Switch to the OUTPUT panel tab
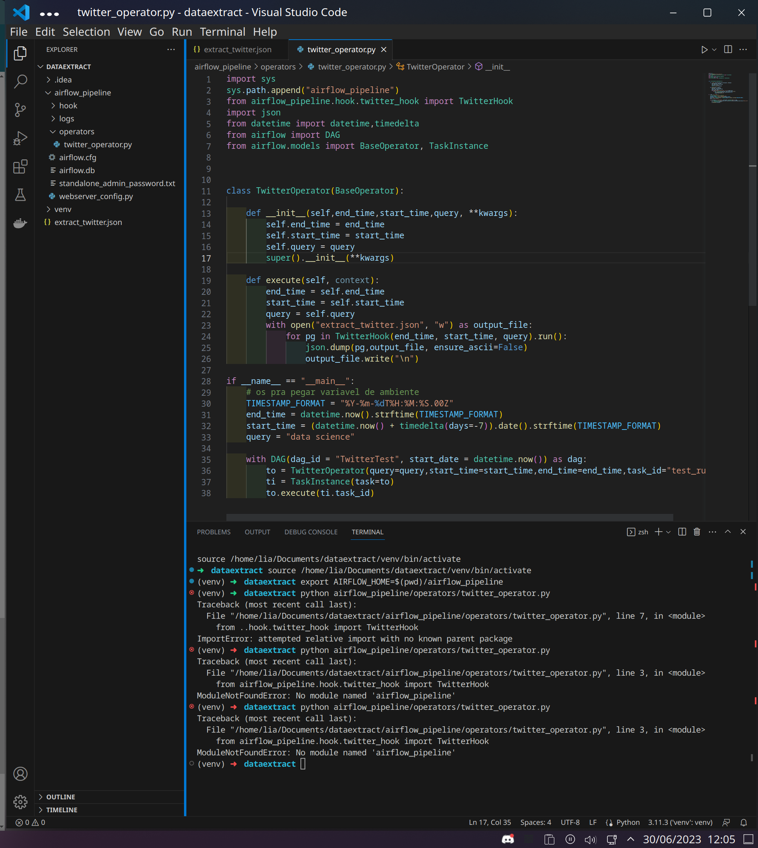The height and width of the screenshot is (848, 758). (257, 532)
